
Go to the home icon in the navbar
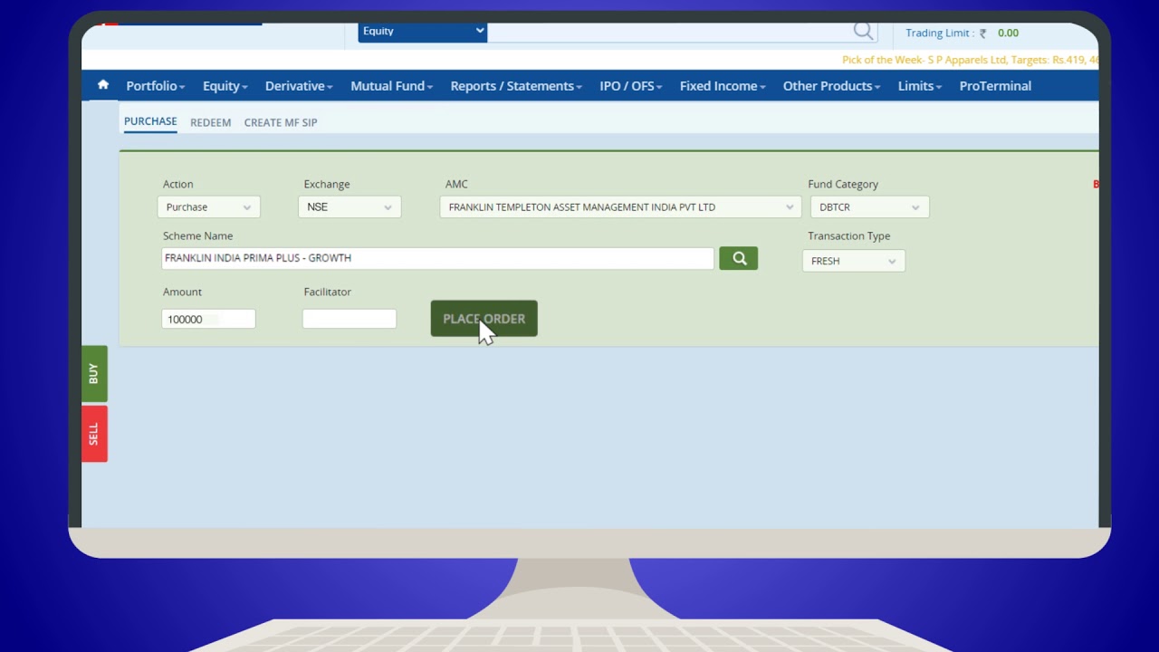[103, 85]
